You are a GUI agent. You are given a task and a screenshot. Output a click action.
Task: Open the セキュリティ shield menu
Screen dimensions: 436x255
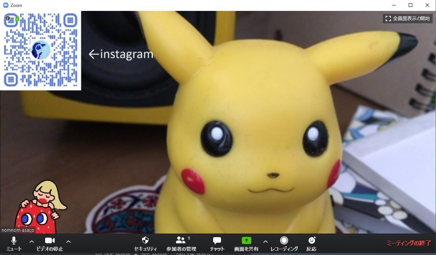tap(145, 244)
